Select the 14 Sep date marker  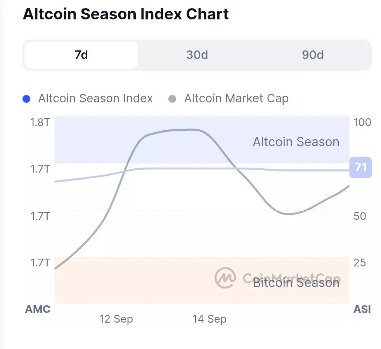point(210,319)
